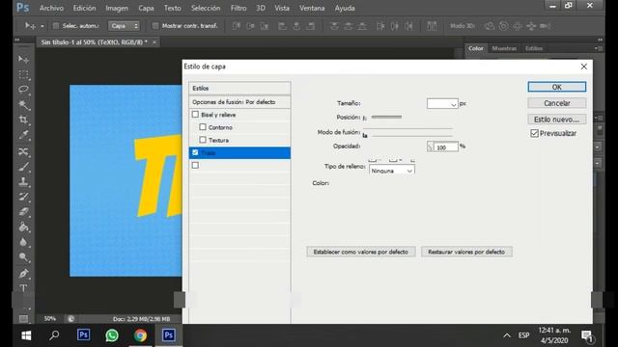The width and height of the screenshot is (618, 347).
Task: Open the Ventana menu
Action: pyautogui.click(x=312, y=8)
